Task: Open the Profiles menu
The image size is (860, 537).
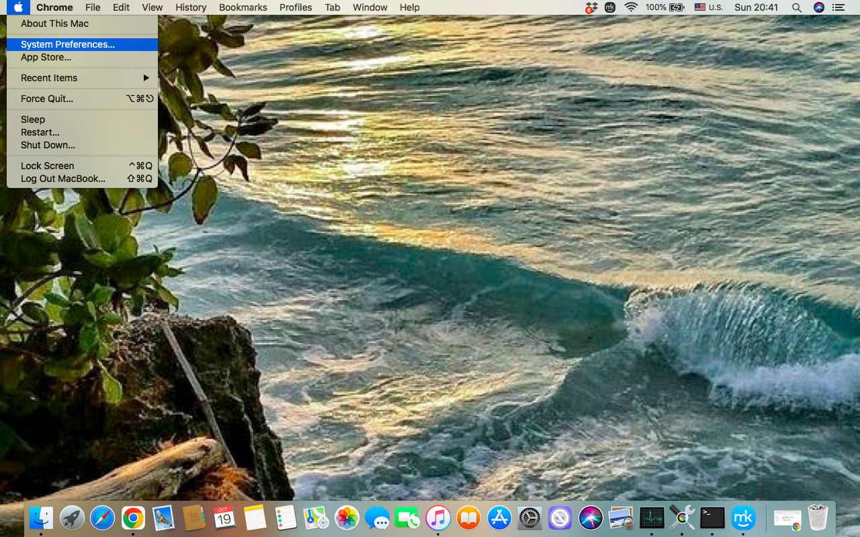Action: click(x=296, y=7)
